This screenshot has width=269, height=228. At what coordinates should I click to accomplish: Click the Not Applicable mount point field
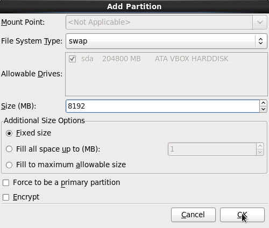[x=159, y=23]
